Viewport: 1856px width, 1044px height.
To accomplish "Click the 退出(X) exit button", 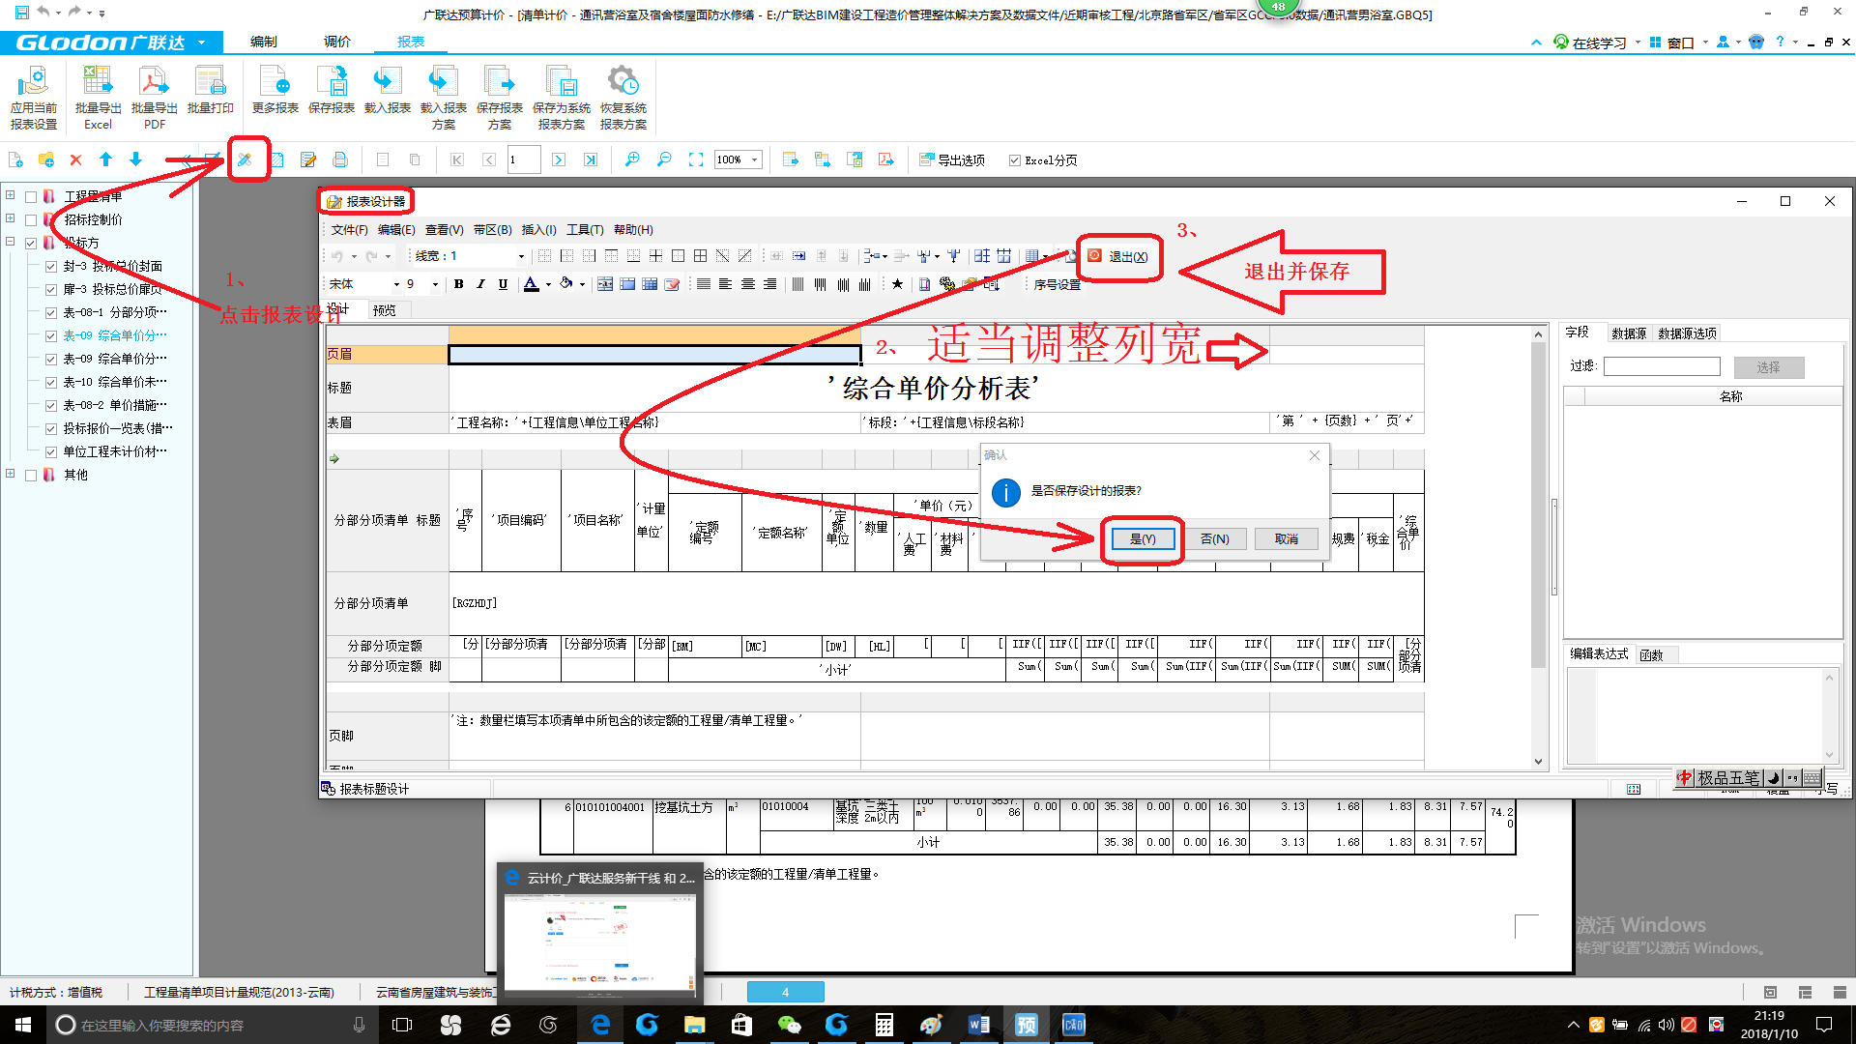I will [1118, 256].
